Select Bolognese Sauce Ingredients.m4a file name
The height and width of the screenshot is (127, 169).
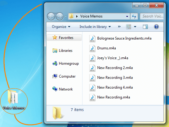coord(124,38)
